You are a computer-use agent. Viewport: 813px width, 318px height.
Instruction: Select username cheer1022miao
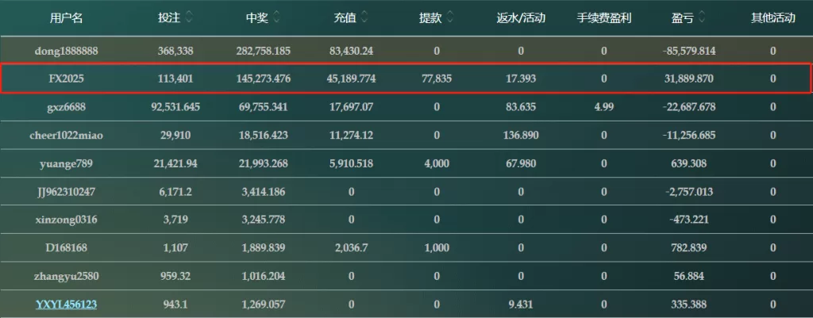[x=67, y=135]
